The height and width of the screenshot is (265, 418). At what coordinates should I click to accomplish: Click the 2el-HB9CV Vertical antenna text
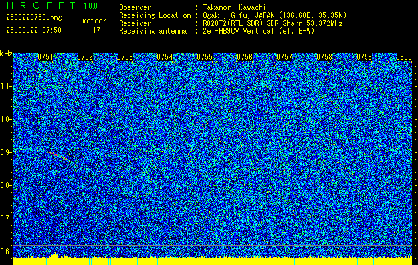click(x=259, y=31)
